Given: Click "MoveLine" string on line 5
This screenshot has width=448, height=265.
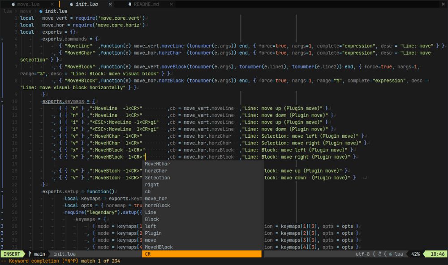Looking at the screenshot, I should (78, 46).
